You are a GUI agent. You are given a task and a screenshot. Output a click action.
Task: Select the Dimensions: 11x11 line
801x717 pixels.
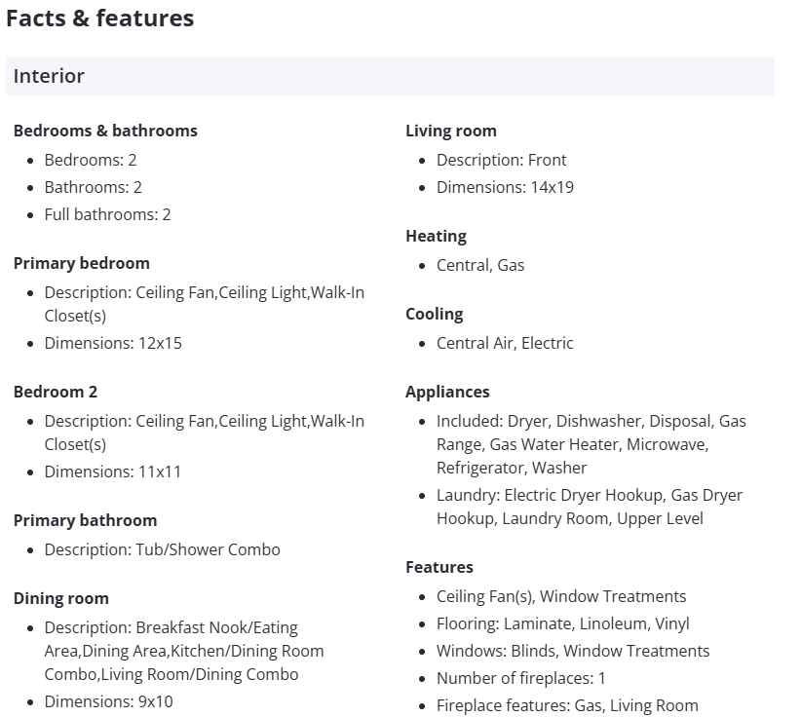(113, 472)
